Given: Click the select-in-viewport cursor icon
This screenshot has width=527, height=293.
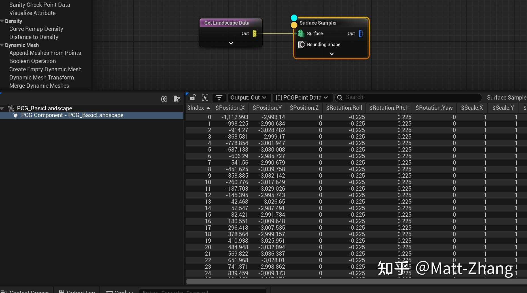Looking at the screenshot, I should click(205, 98).
